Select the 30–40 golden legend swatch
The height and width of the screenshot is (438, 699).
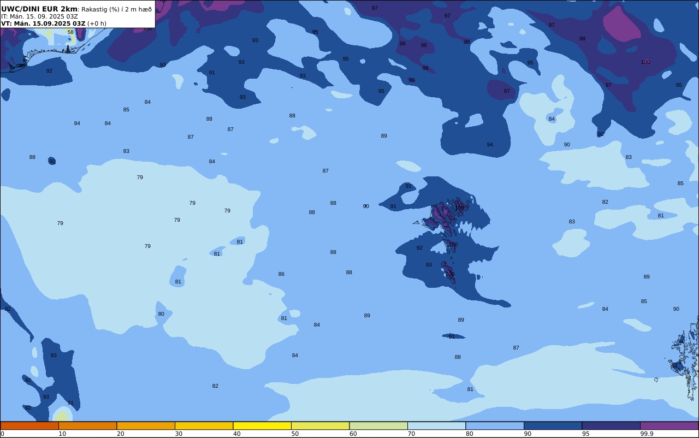point(204,425)
